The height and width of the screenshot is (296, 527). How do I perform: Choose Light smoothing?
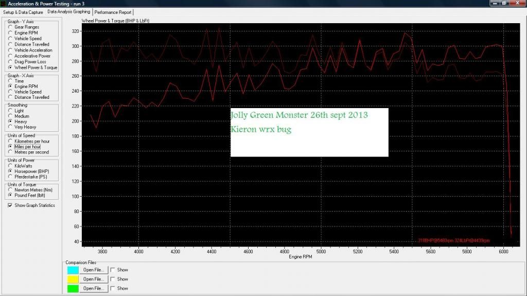10,111
